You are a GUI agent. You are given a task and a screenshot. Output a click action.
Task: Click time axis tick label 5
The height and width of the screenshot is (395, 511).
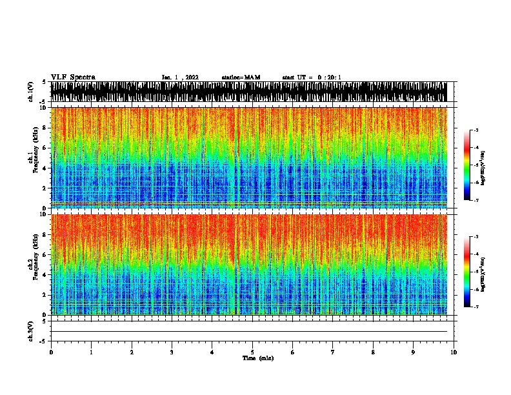tap(252, 352)
